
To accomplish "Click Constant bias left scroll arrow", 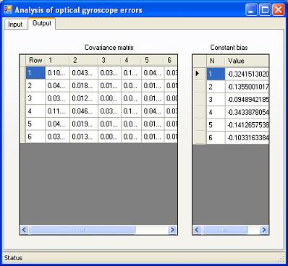I will pos(197,230).
